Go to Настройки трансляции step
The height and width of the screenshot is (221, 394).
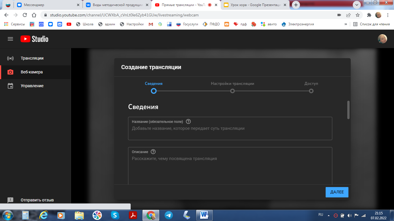coord(232,83)
